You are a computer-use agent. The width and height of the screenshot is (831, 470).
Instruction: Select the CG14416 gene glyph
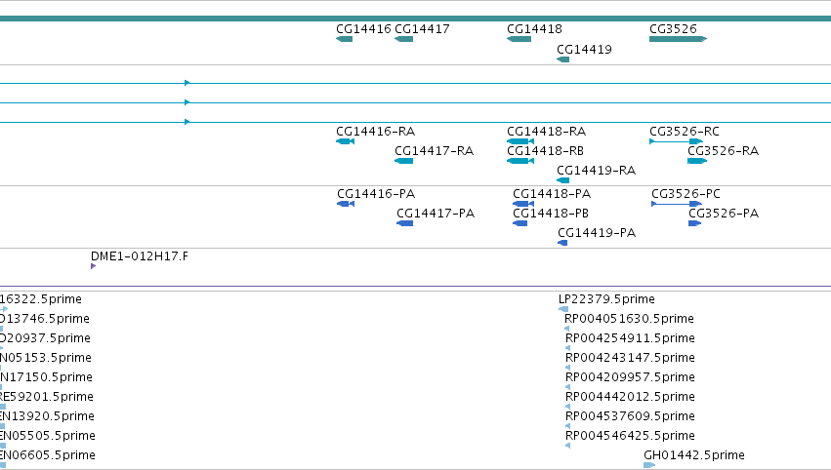pos(345,39)
